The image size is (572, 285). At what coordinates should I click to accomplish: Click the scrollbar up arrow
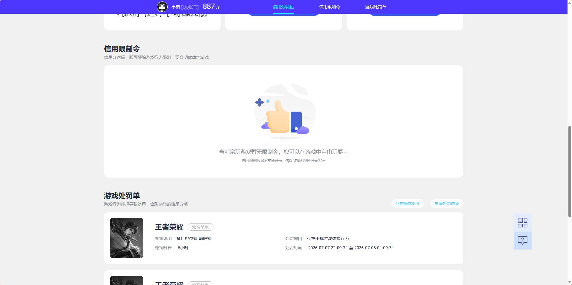coord(570,2)
